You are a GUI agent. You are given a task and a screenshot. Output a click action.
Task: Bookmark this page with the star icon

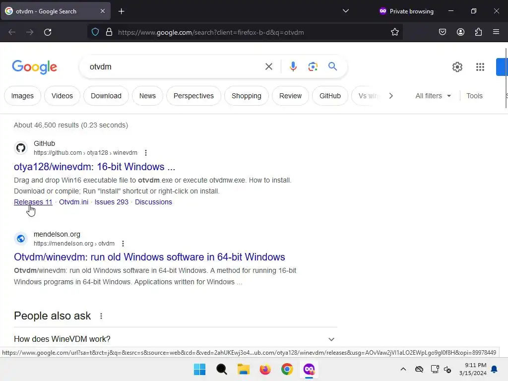click(394, 32)
